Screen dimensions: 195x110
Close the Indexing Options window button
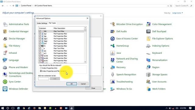click(93, 88)
